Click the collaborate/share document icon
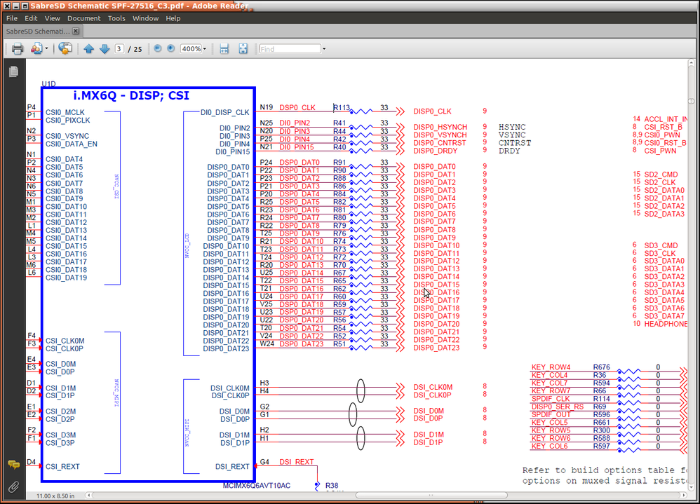Screen dimensions: 700x504 pyautogui.click(x=36, y=48)
